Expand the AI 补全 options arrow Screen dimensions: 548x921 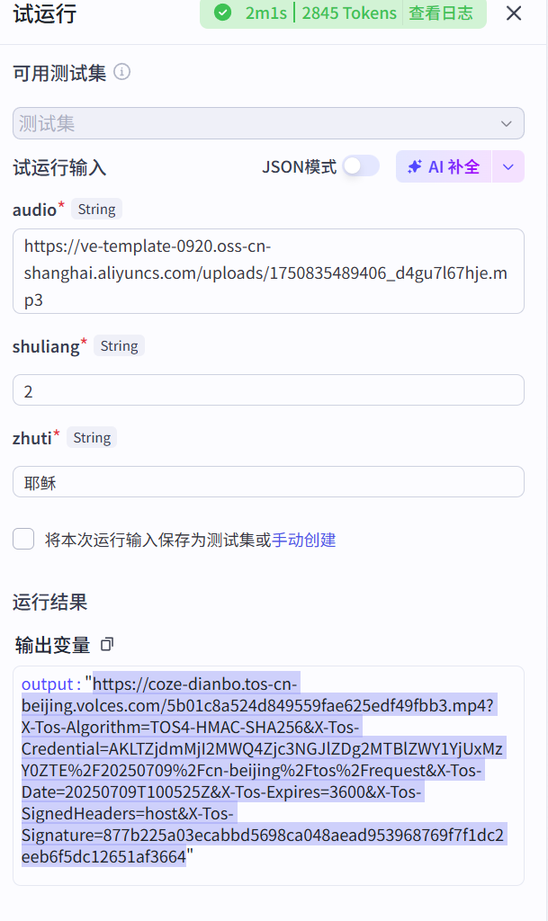click(508, 166)
